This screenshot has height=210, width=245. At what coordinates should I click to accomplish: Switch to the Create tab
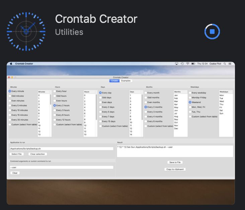(x=114, y=81)
